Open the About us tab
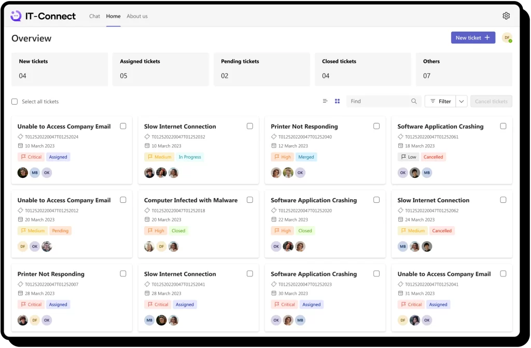Image resolution: width=531 pixels, height=348 pixels. tap(137, 16)
